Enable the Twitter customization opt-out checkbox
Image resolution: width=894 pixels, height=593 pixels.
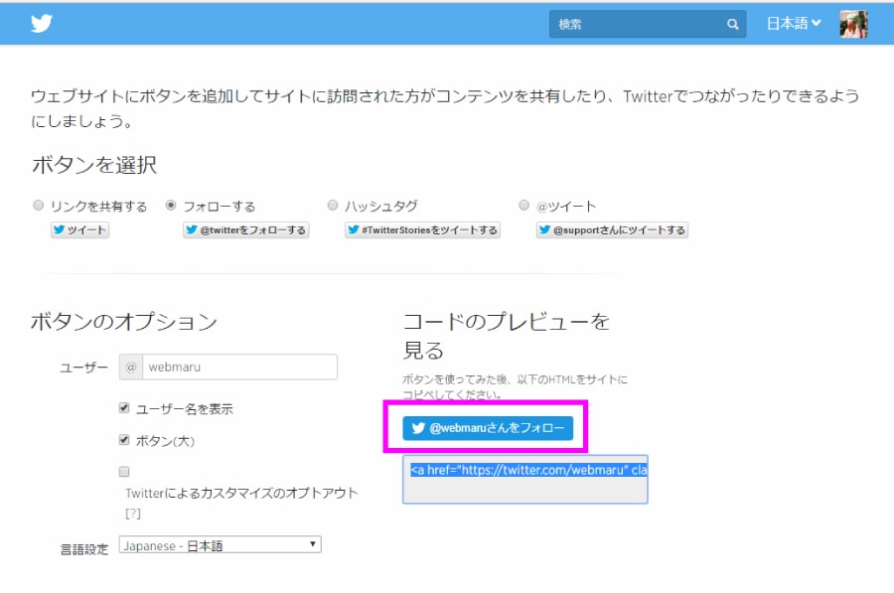pyautogui.click(x=124, y=472)
